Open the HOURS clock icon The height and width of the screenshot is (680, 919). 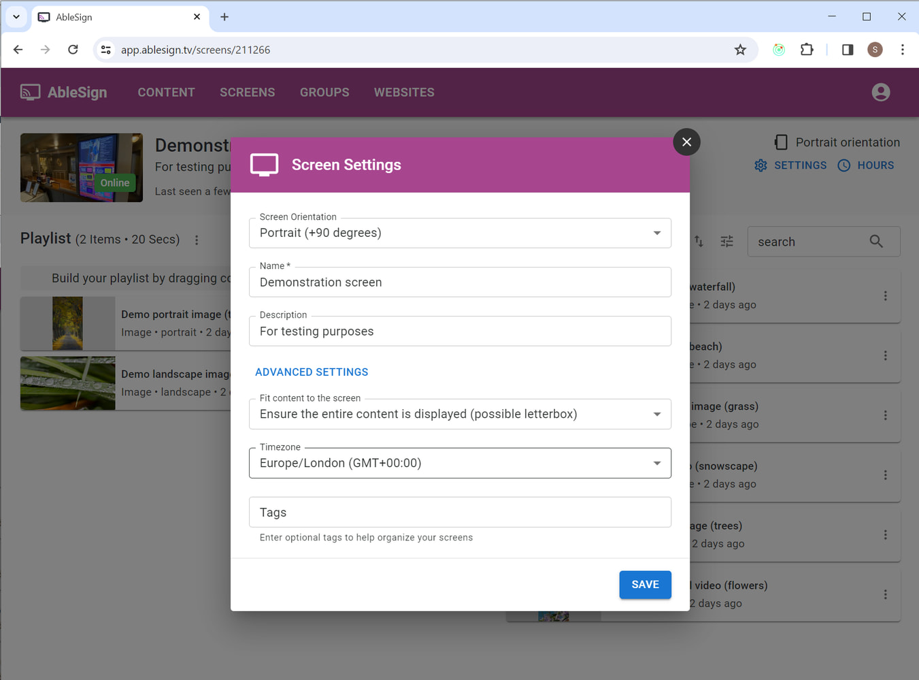[843, 165]
